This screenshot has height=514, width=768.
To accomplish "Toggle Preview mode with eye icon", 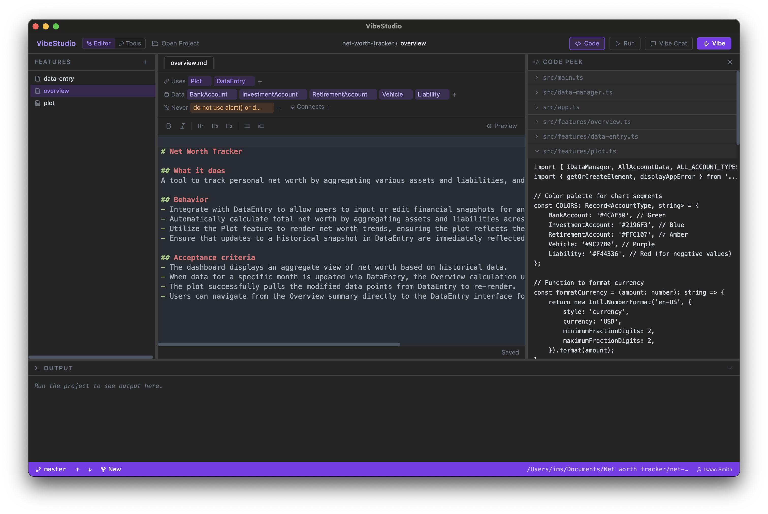I will [x=502, y=126].
